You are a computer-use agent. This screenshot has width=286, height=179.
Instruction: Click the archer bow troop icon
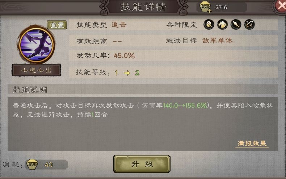coord(249,25)
